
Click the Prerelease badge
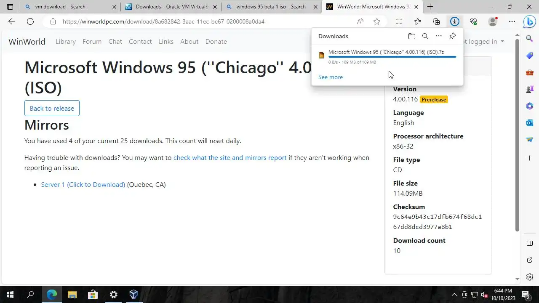tap(434, 100)
